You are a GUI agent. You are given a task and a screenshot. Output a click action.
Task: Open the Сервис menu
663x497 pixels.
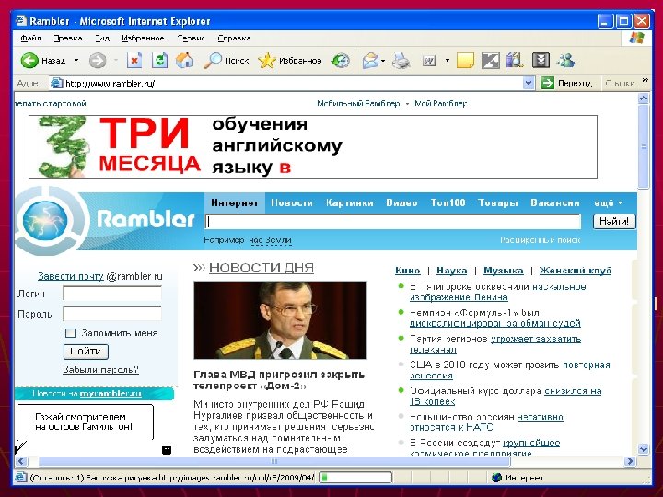[x=191, y=39]
